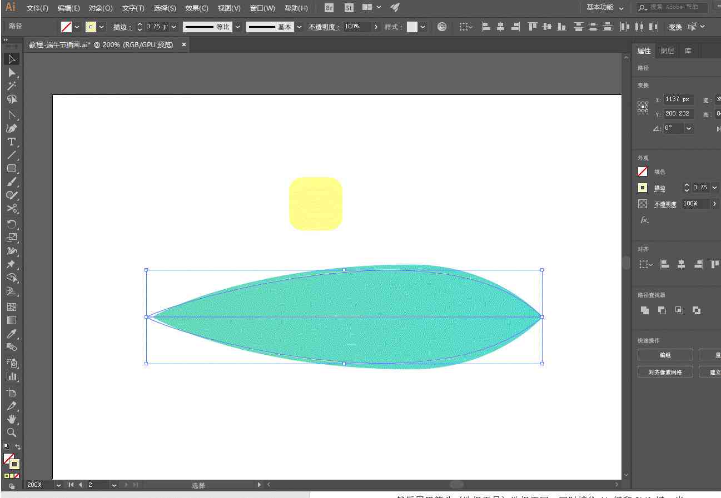Select the Curvature tool
This screenshot has width=721, height=498.
(x=11, y=128)
